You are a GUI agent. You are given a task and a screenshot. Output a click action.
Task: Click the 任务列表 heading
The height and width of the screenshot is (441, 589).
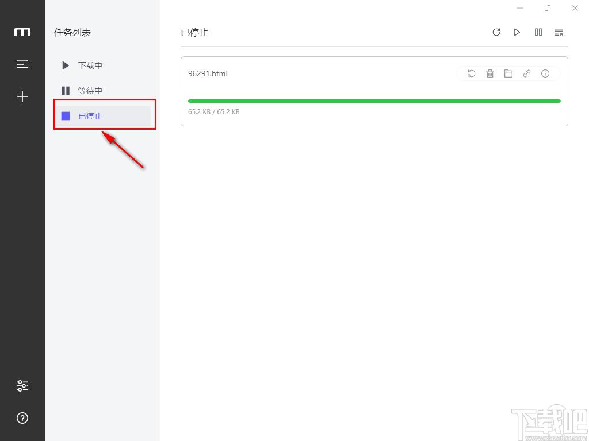point(72,32)
